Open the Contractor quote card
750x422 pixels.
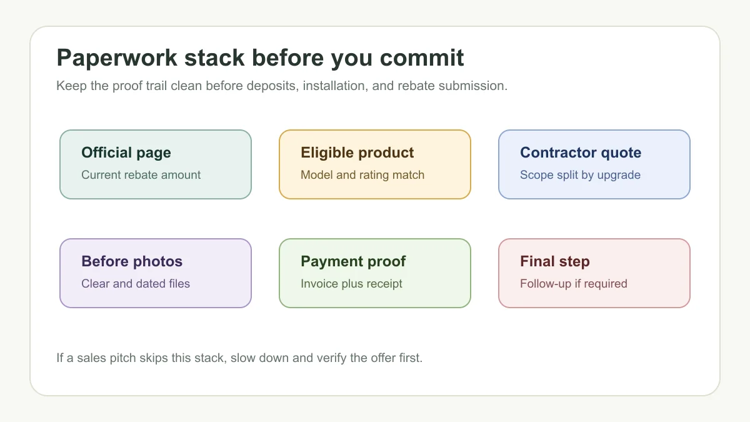(594, 164)
